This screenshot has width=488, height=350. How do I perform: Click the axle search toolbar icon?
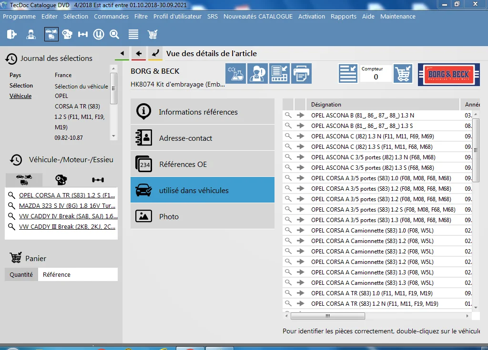tap(83, 34)
